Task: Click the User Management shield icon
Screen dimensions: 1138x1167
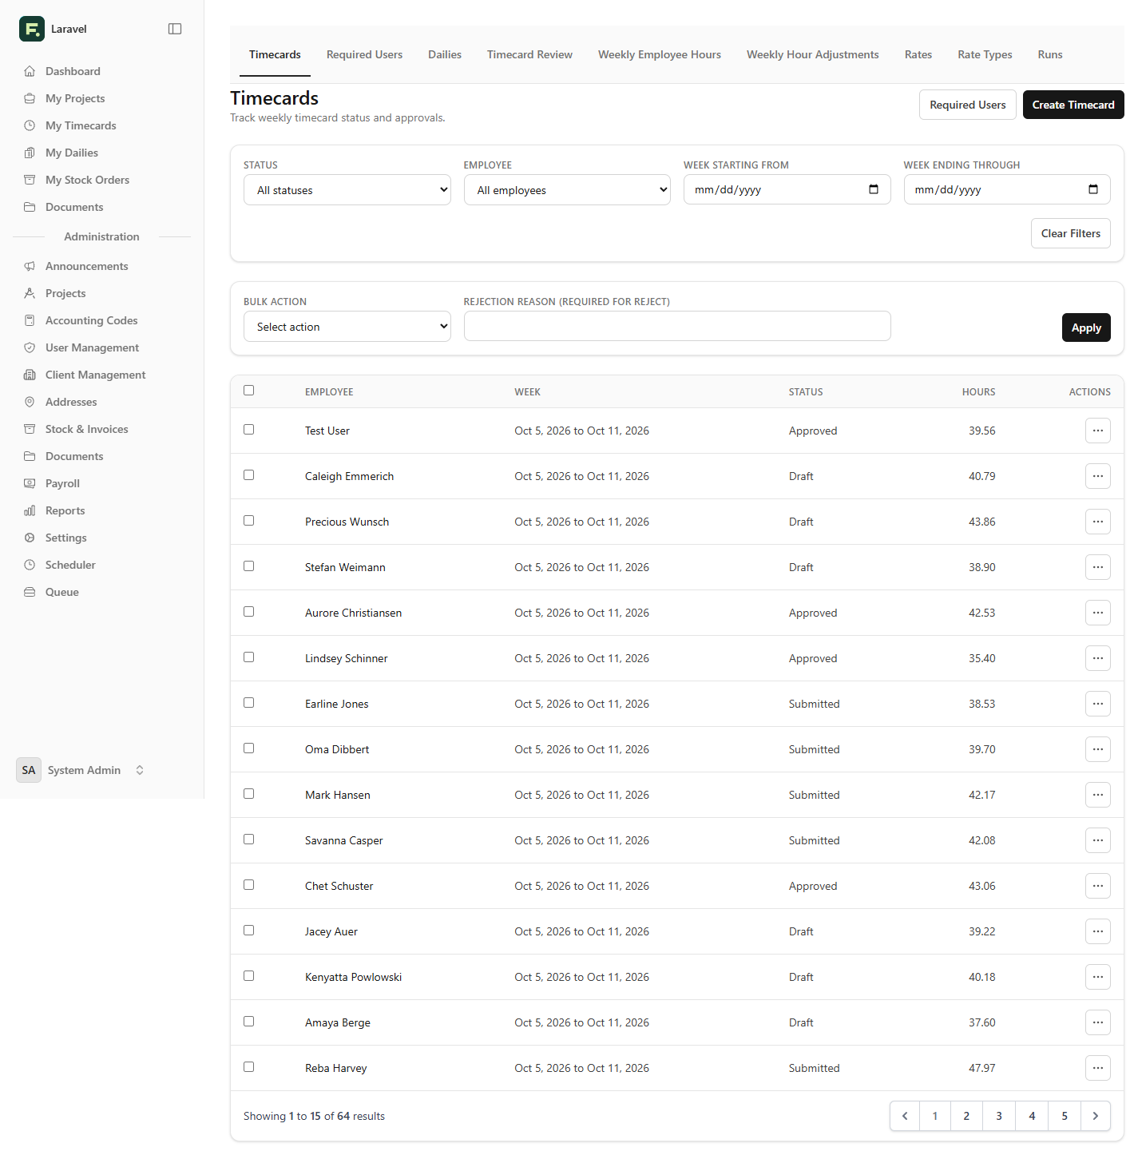Action: click(x=30, y=347)
